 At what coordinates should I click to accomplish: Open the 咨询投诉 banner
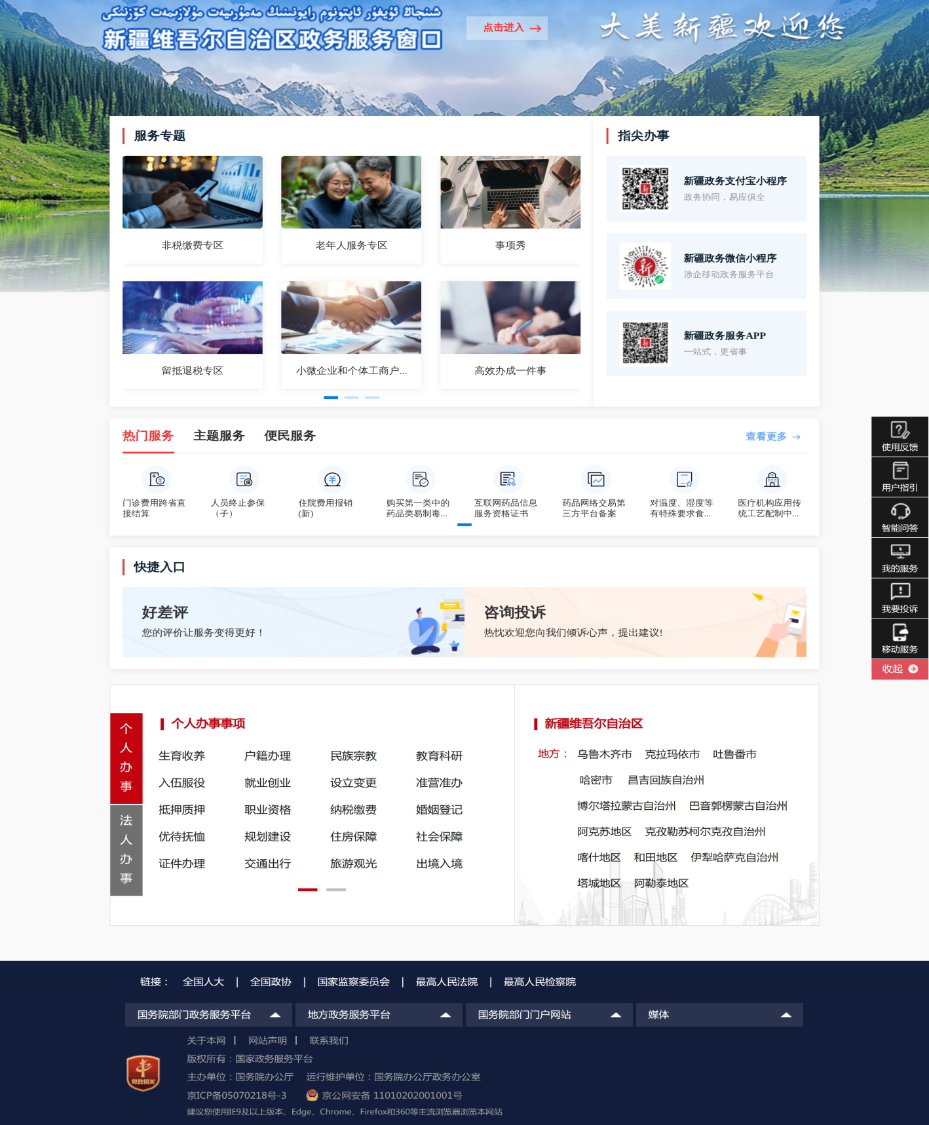pos(635,622)
